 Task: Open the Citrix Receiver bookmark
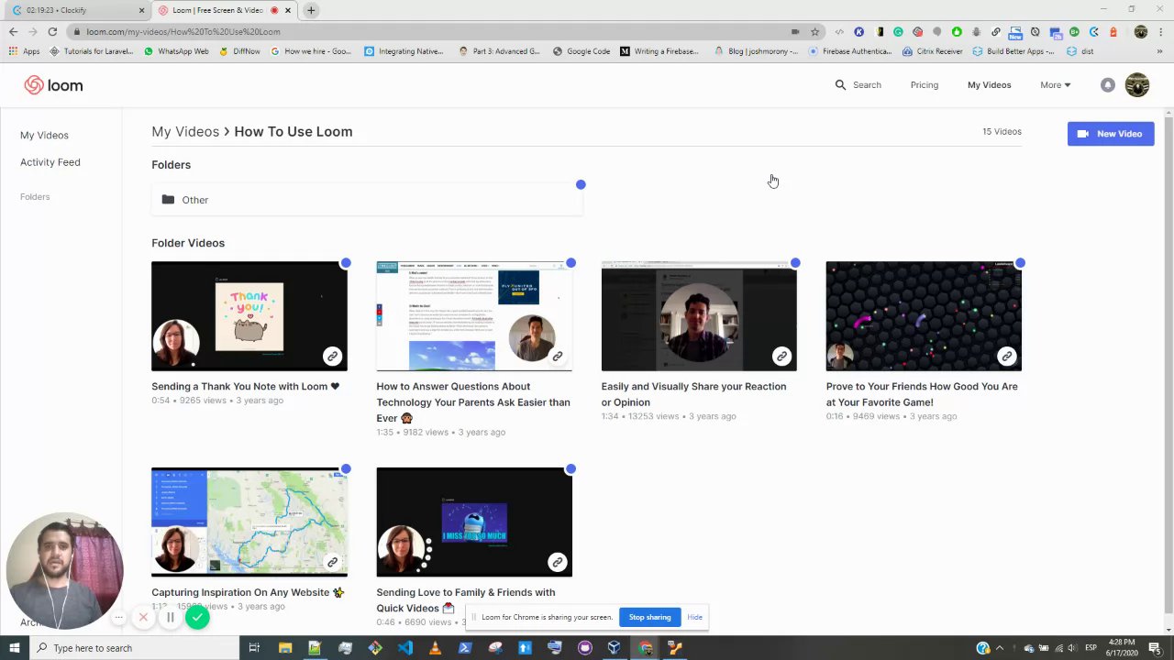click(932, 51)
